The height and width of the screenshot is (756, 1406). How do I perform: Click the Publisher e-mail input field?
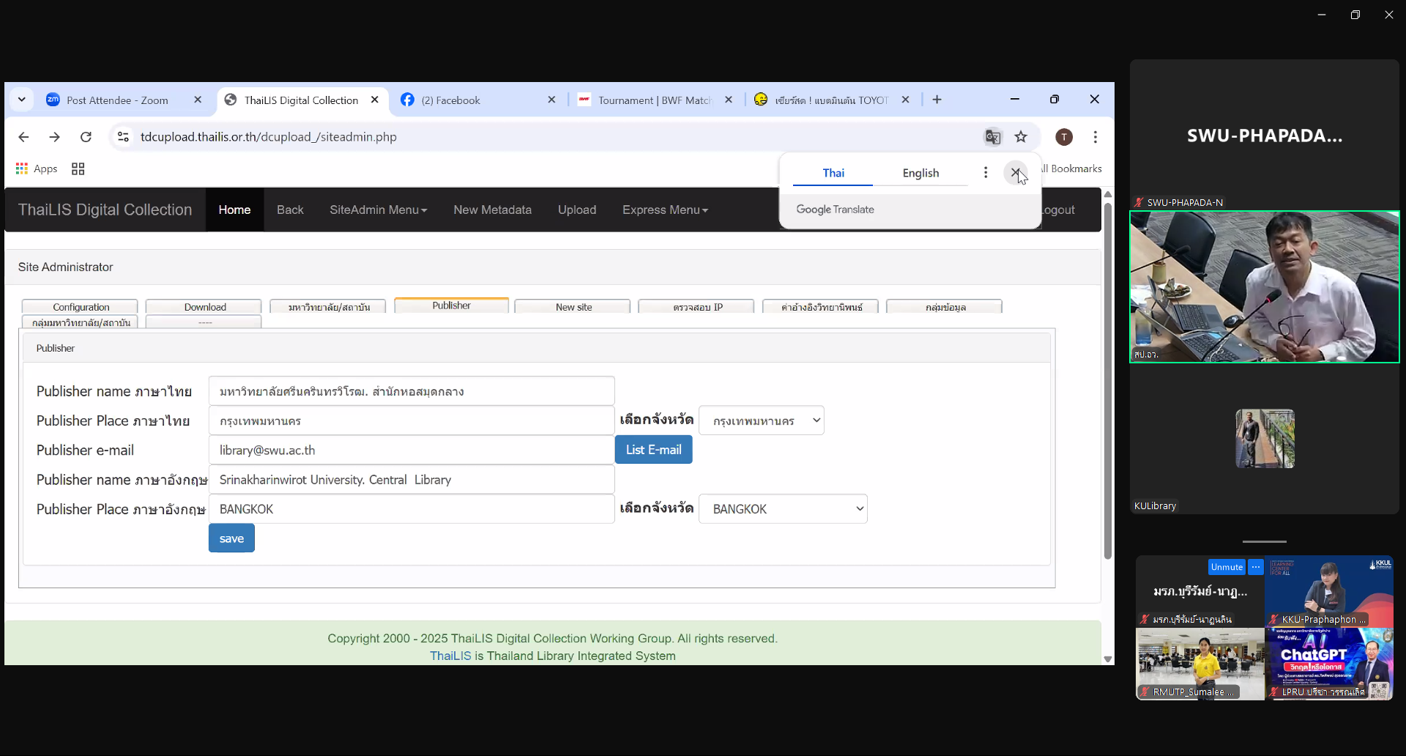point(412,450)
